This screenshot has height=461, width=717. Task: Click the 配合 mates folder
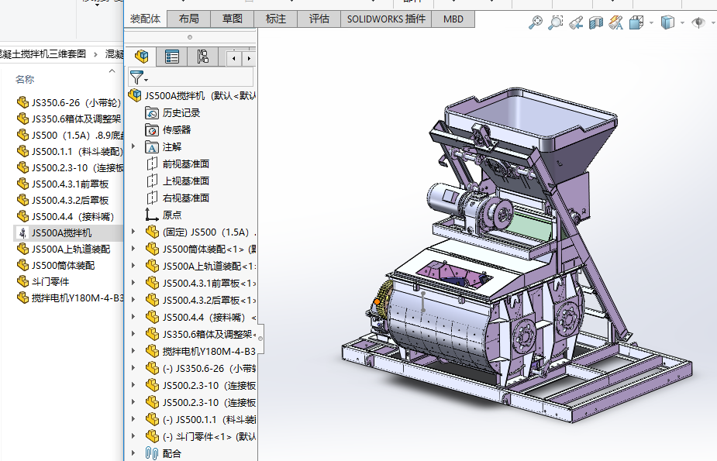coord(172,453)
